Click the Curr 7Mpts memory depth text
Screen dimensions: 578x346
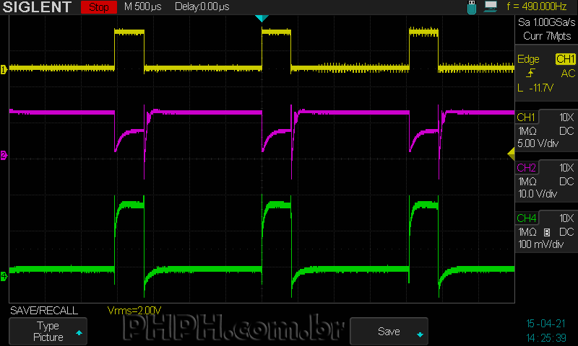click(547, 36)
